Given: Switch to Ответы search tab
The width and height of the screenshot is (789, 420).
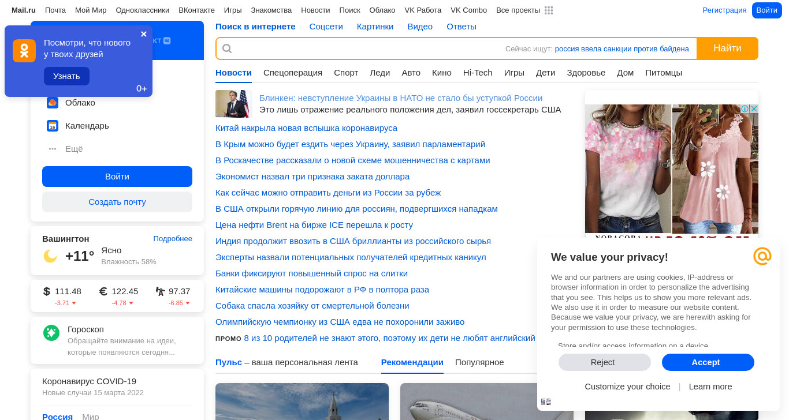Looking at the screenshot, I should coord(462,27).
